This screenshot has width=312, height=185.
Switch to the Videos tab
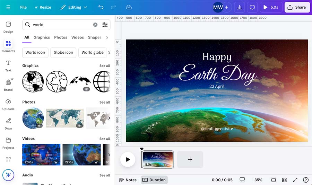click(77, 37)
